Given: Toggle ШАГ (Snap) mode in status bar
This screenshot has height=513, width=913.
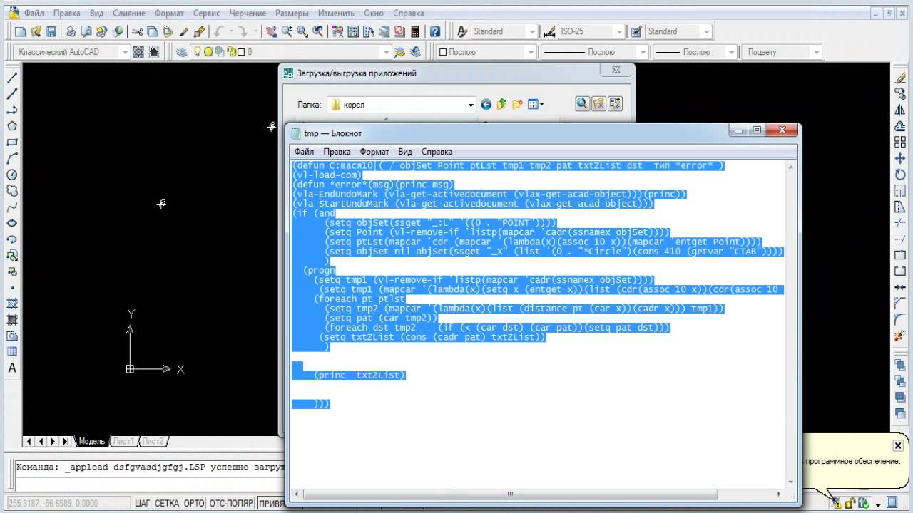Looking at the screenshot, I should (143, 503).
